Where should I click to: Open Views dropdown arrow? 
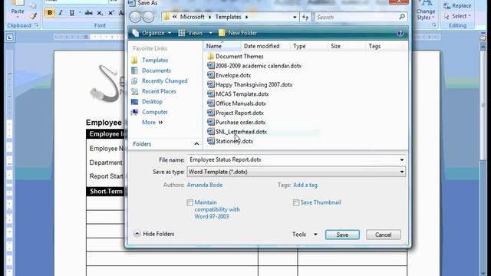(x=211, y=33)
